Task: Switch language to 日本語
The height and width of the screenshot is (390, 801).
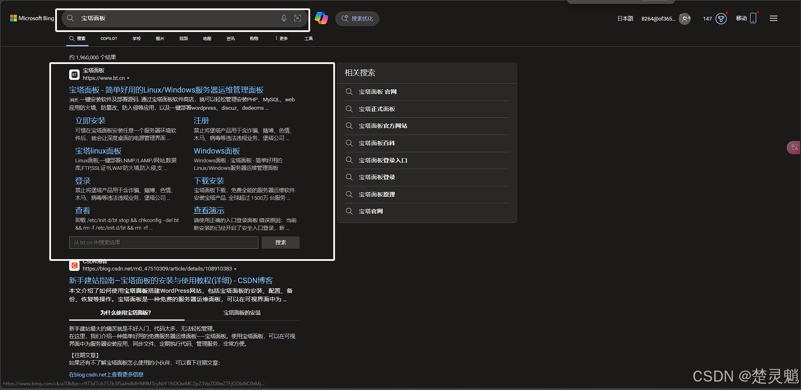Action: 625,19
